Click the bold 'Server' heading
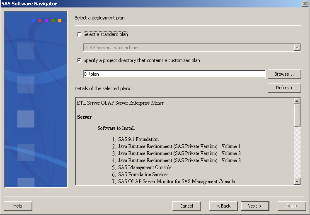 click(x=85, y=117)
